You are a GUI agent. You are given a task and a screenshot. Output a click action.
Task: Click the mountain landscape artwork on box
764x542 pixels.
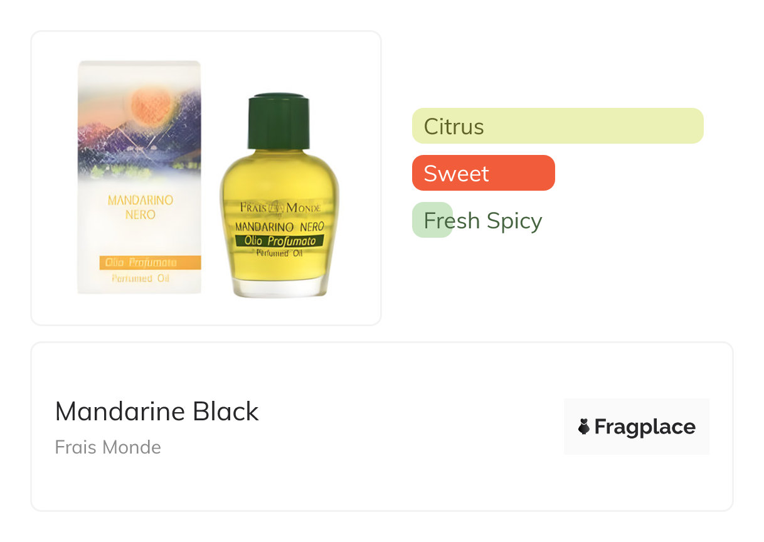pyautogui.click(x=139, y=135)
